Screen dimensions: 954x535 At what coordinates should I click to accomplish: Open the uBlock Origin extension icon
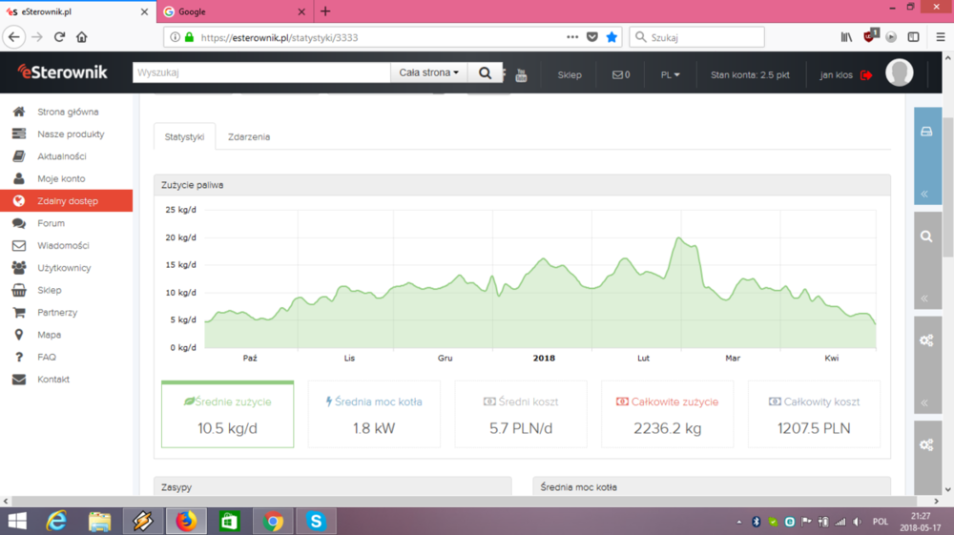click(x=869, y=37)
